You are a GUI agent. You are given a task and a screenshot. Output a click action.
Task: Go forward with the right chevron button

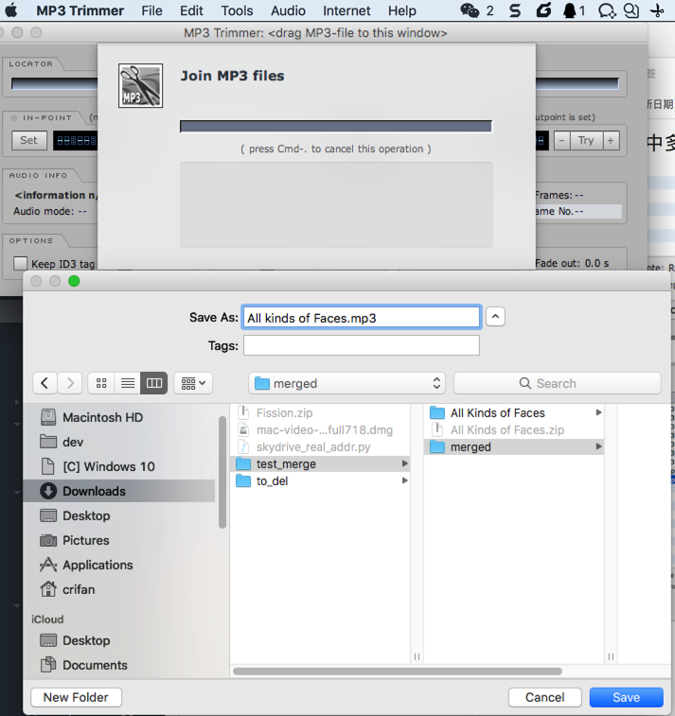70,383
